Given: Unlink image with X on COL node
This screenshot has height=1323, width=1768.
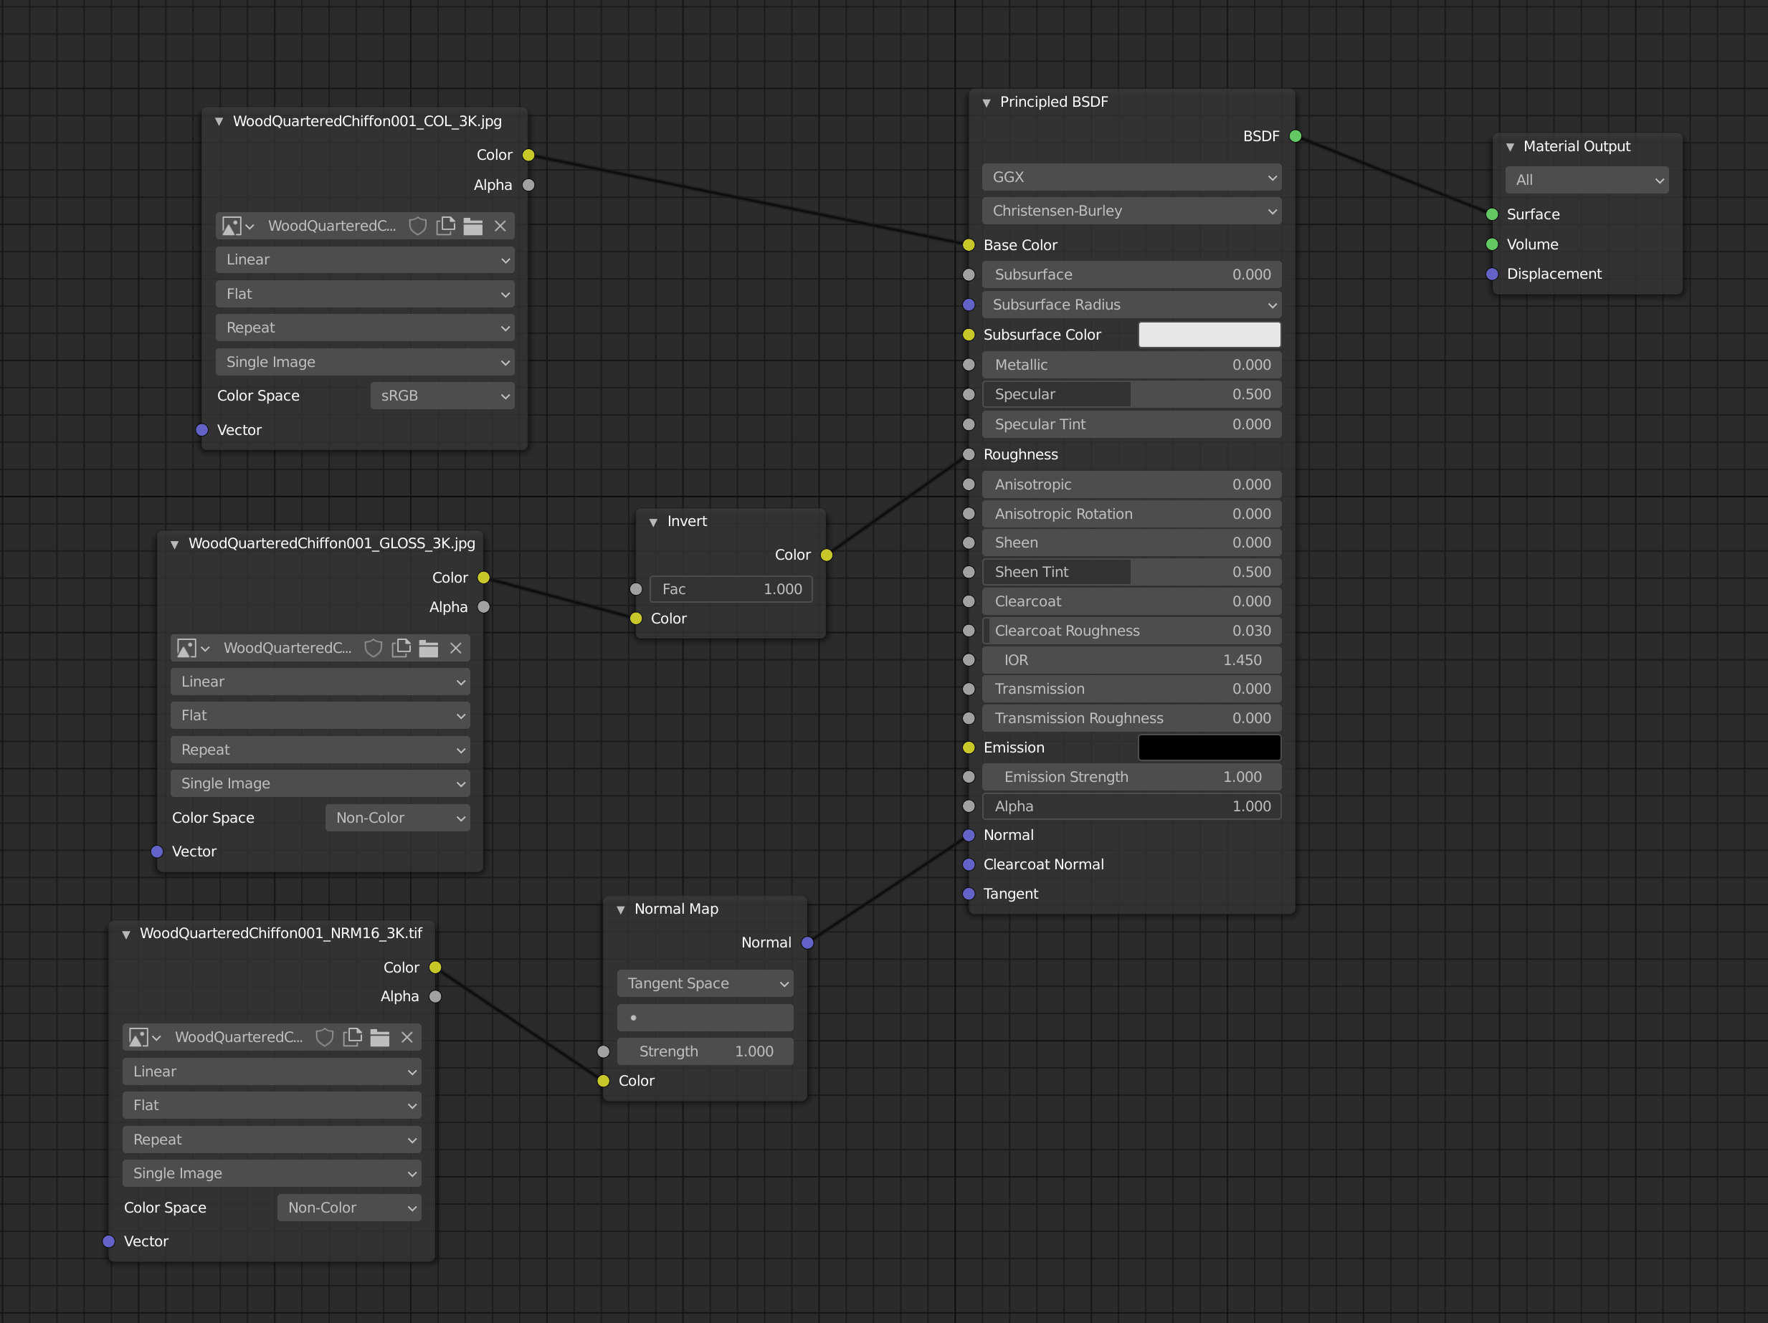Looking at the screenshot, I should 500,226.
